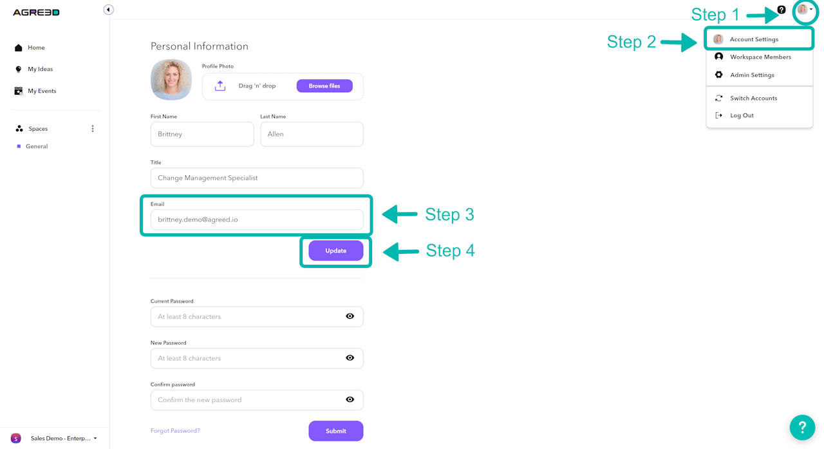This screenshot has height=449, width=824.
Task: Click the Home icon in sidebar
Action: 19,48
